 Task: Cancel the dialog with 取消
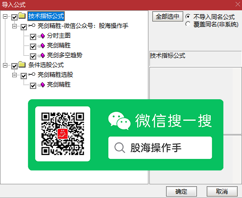pos(222,192)
